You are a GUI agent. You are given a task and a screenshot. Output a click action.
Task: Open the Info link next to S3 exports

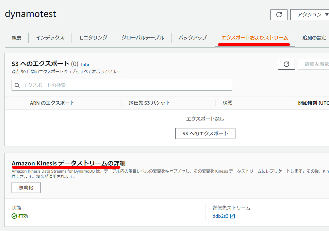(x=85, y=65)
